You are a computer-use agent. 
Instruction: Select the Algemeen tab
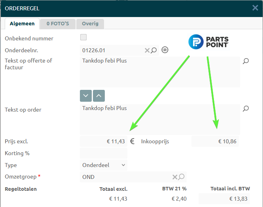pos(22,24)
